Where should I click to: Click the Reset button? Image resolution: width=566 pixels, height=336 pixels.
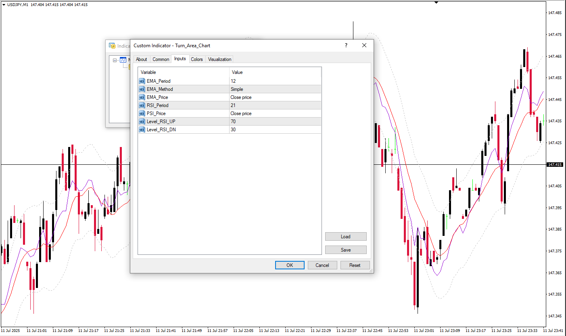pyautogui.click(x=355, y=265)
